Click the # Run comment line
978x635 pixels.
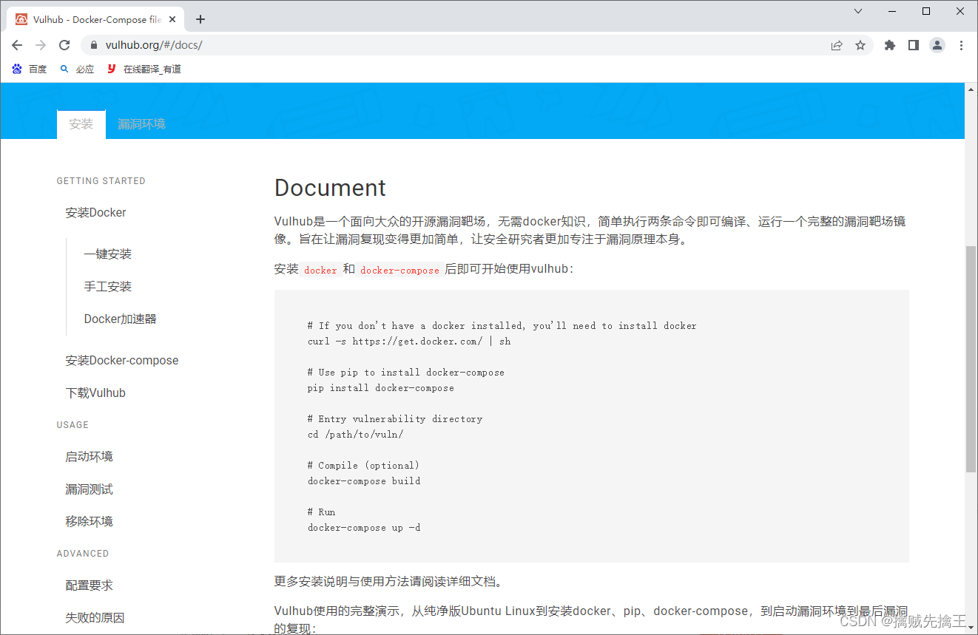[x=322, y=512]
